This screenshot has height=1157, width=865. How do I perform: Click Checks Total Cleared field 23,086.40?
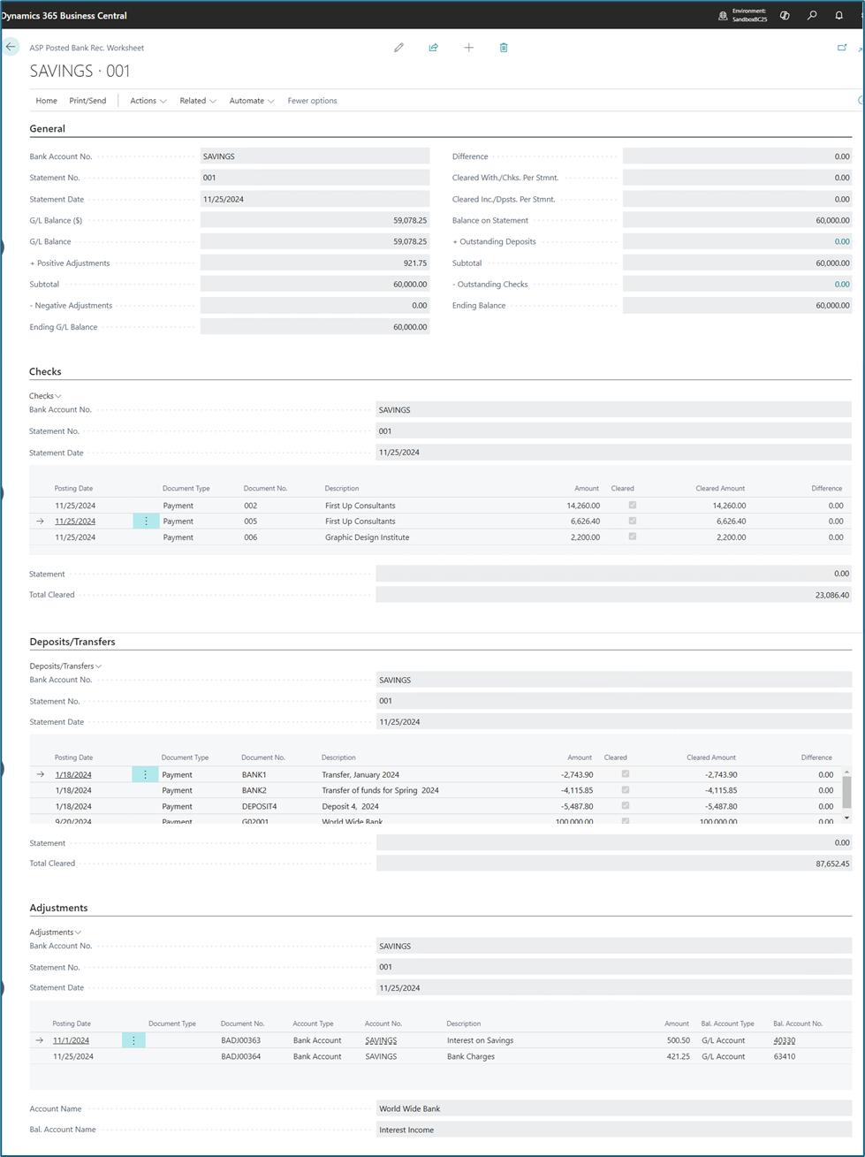pos(613,595)
